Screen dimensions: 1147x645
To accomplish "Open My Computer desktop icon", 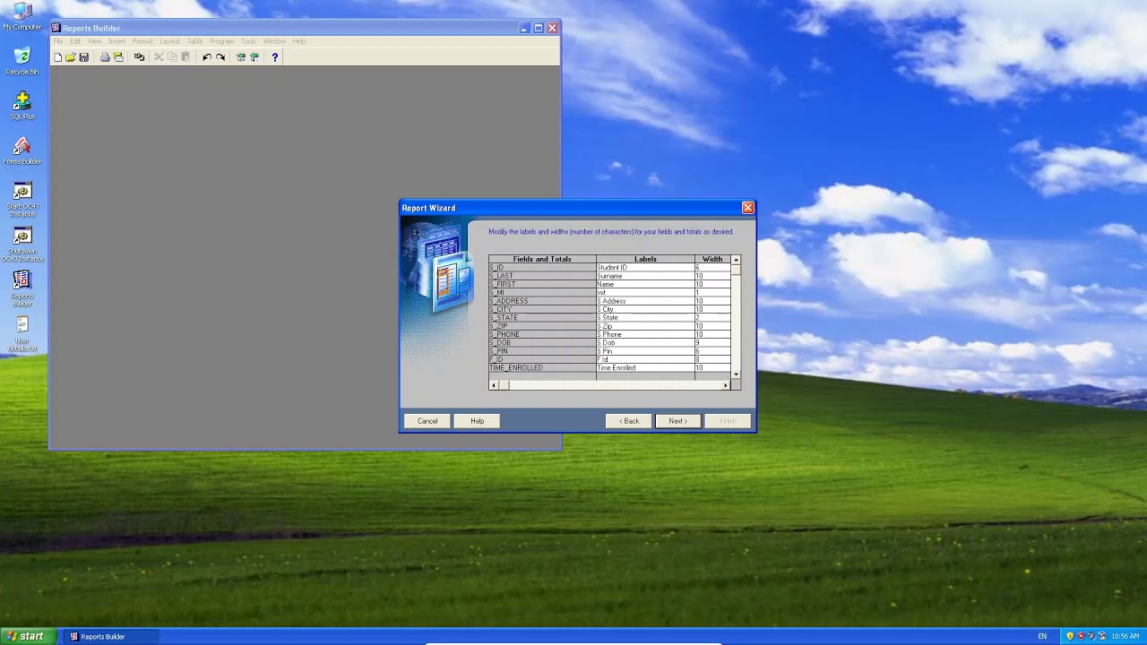I will [x=22, y=17].
